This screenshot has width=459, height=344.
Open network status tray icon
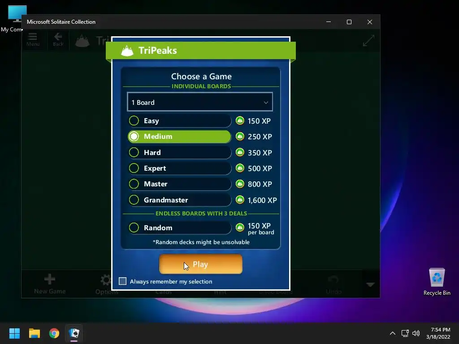click(405, 333)
